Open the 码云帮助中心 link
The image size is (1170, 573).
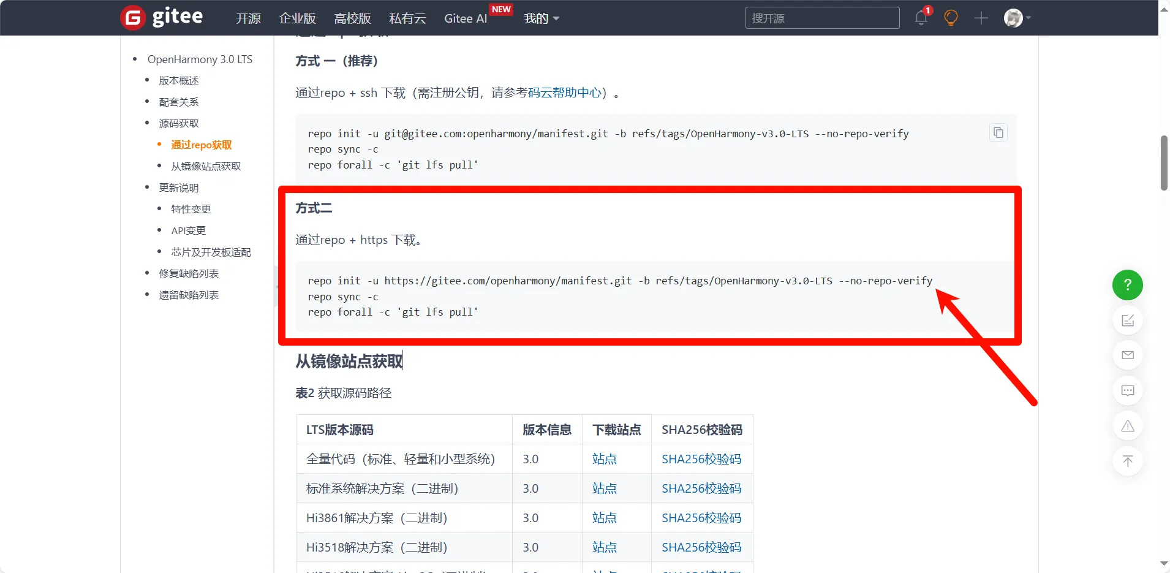pyautogui.click(x=564, y=93)
